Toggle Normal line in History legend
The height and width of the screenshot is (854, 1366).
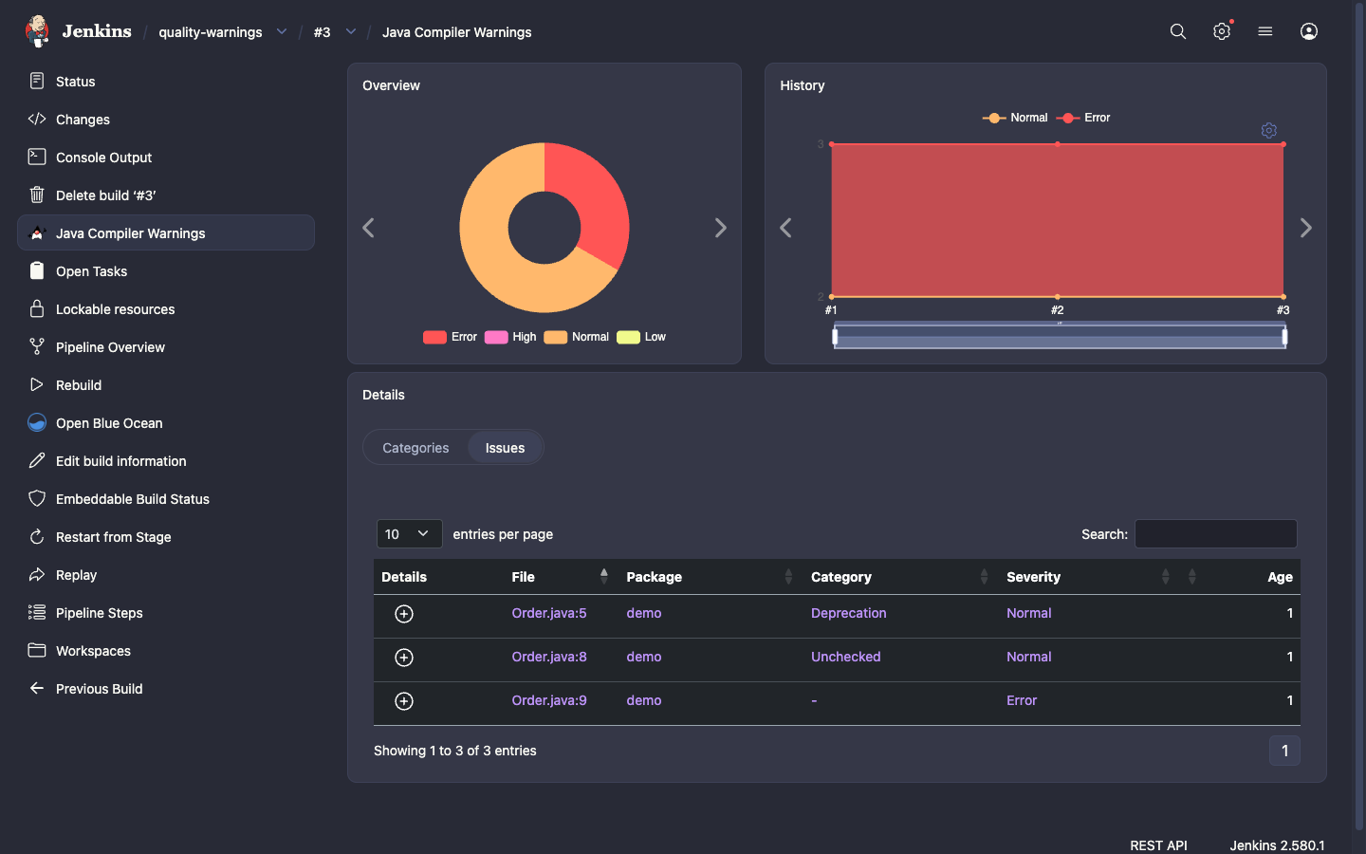click(x=1015, y=118)
